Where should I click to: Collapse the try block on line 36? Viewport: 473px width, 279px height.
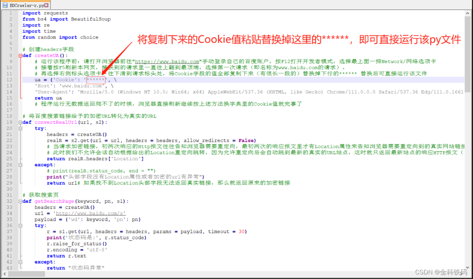tap(20, 225)
